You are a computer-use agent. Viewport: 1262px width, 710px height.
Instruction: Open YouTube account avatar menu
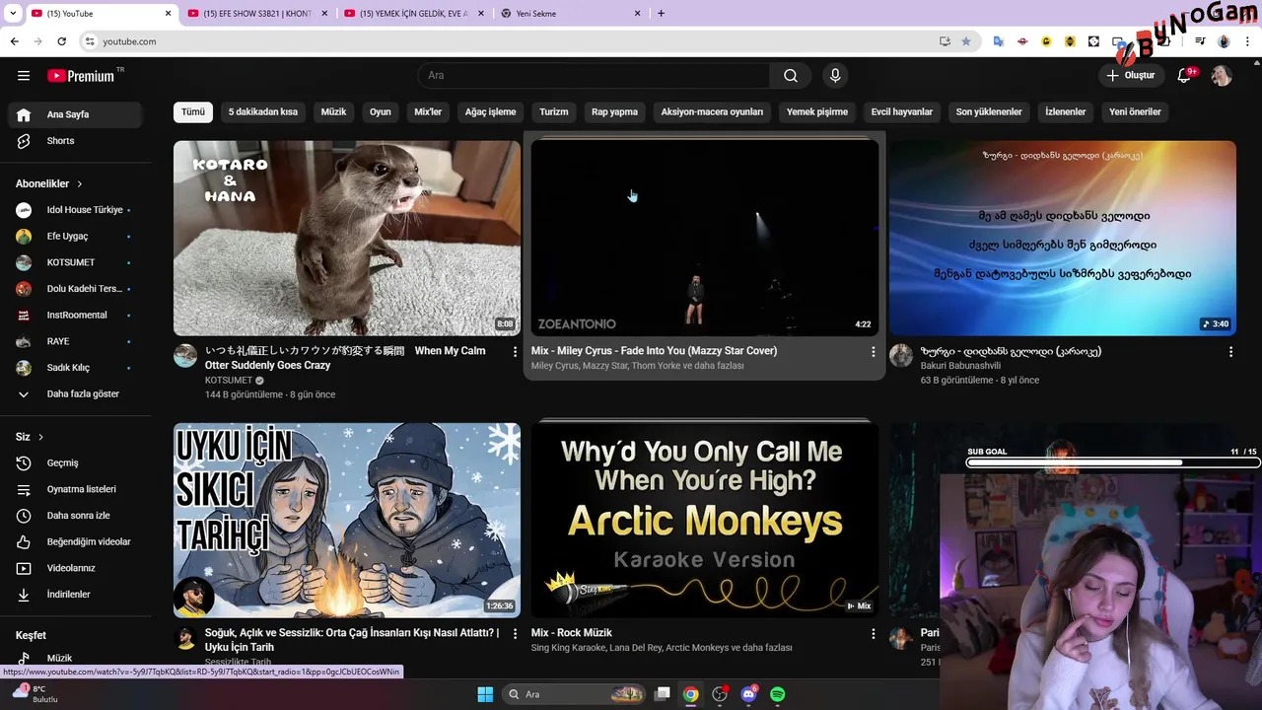(x=1222, y=76)
